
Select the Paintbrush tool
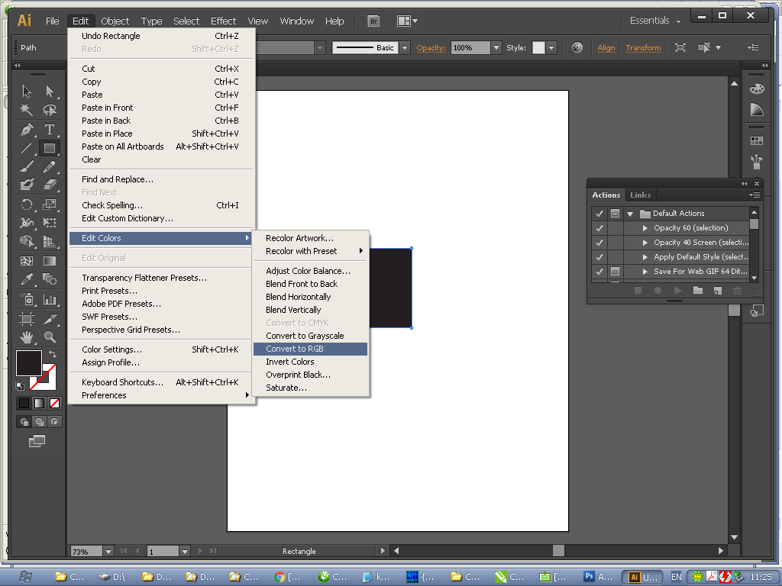pyautogui.click(x=27, y=166)
